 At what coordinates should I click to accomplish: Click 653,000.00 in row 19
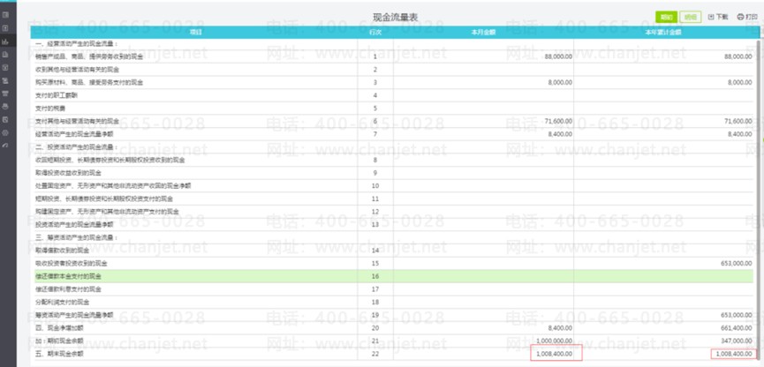click(x=737, y=315)
